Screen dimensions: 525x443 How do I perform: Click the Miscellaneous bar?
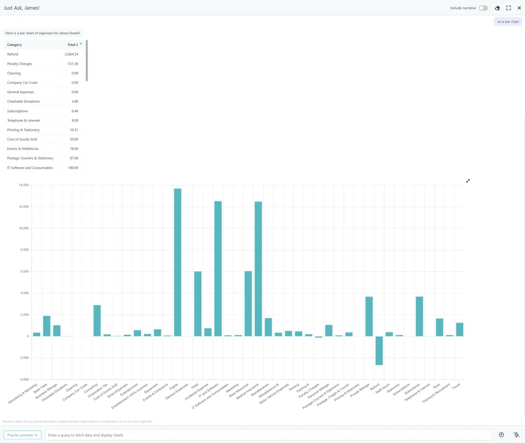tap(268, 327)
